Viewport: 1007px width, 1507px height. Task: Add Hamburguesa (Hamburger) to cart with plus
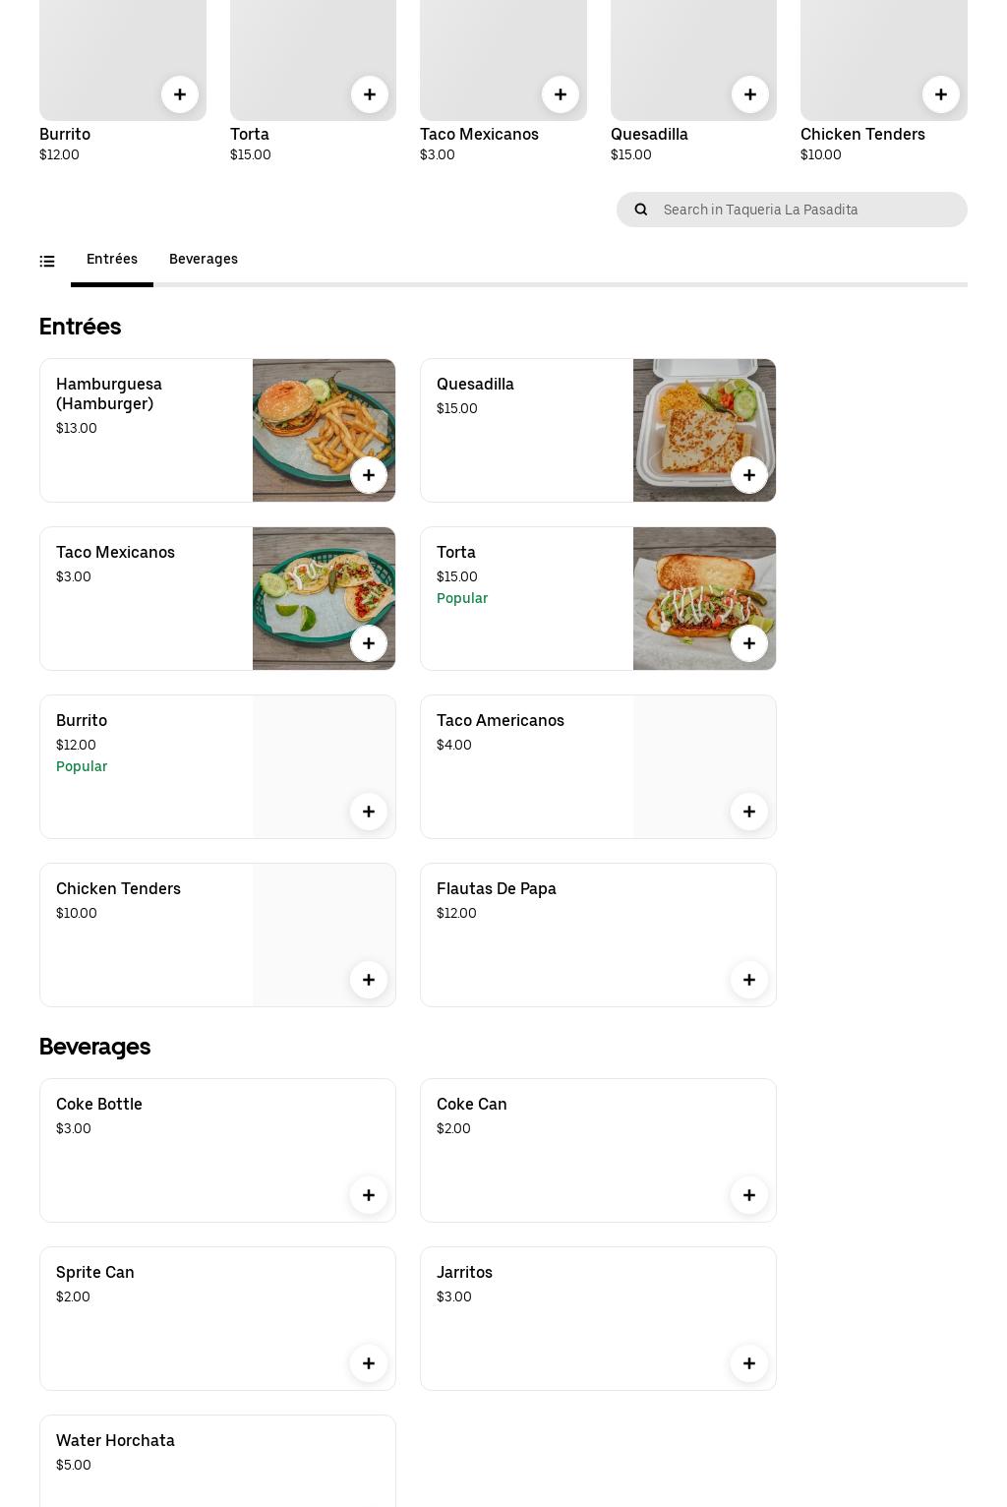point(369,475)
